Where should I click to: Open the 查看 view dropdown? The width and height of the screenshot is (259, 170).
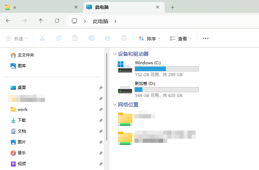pyautogui.click(x=180, y=38)
